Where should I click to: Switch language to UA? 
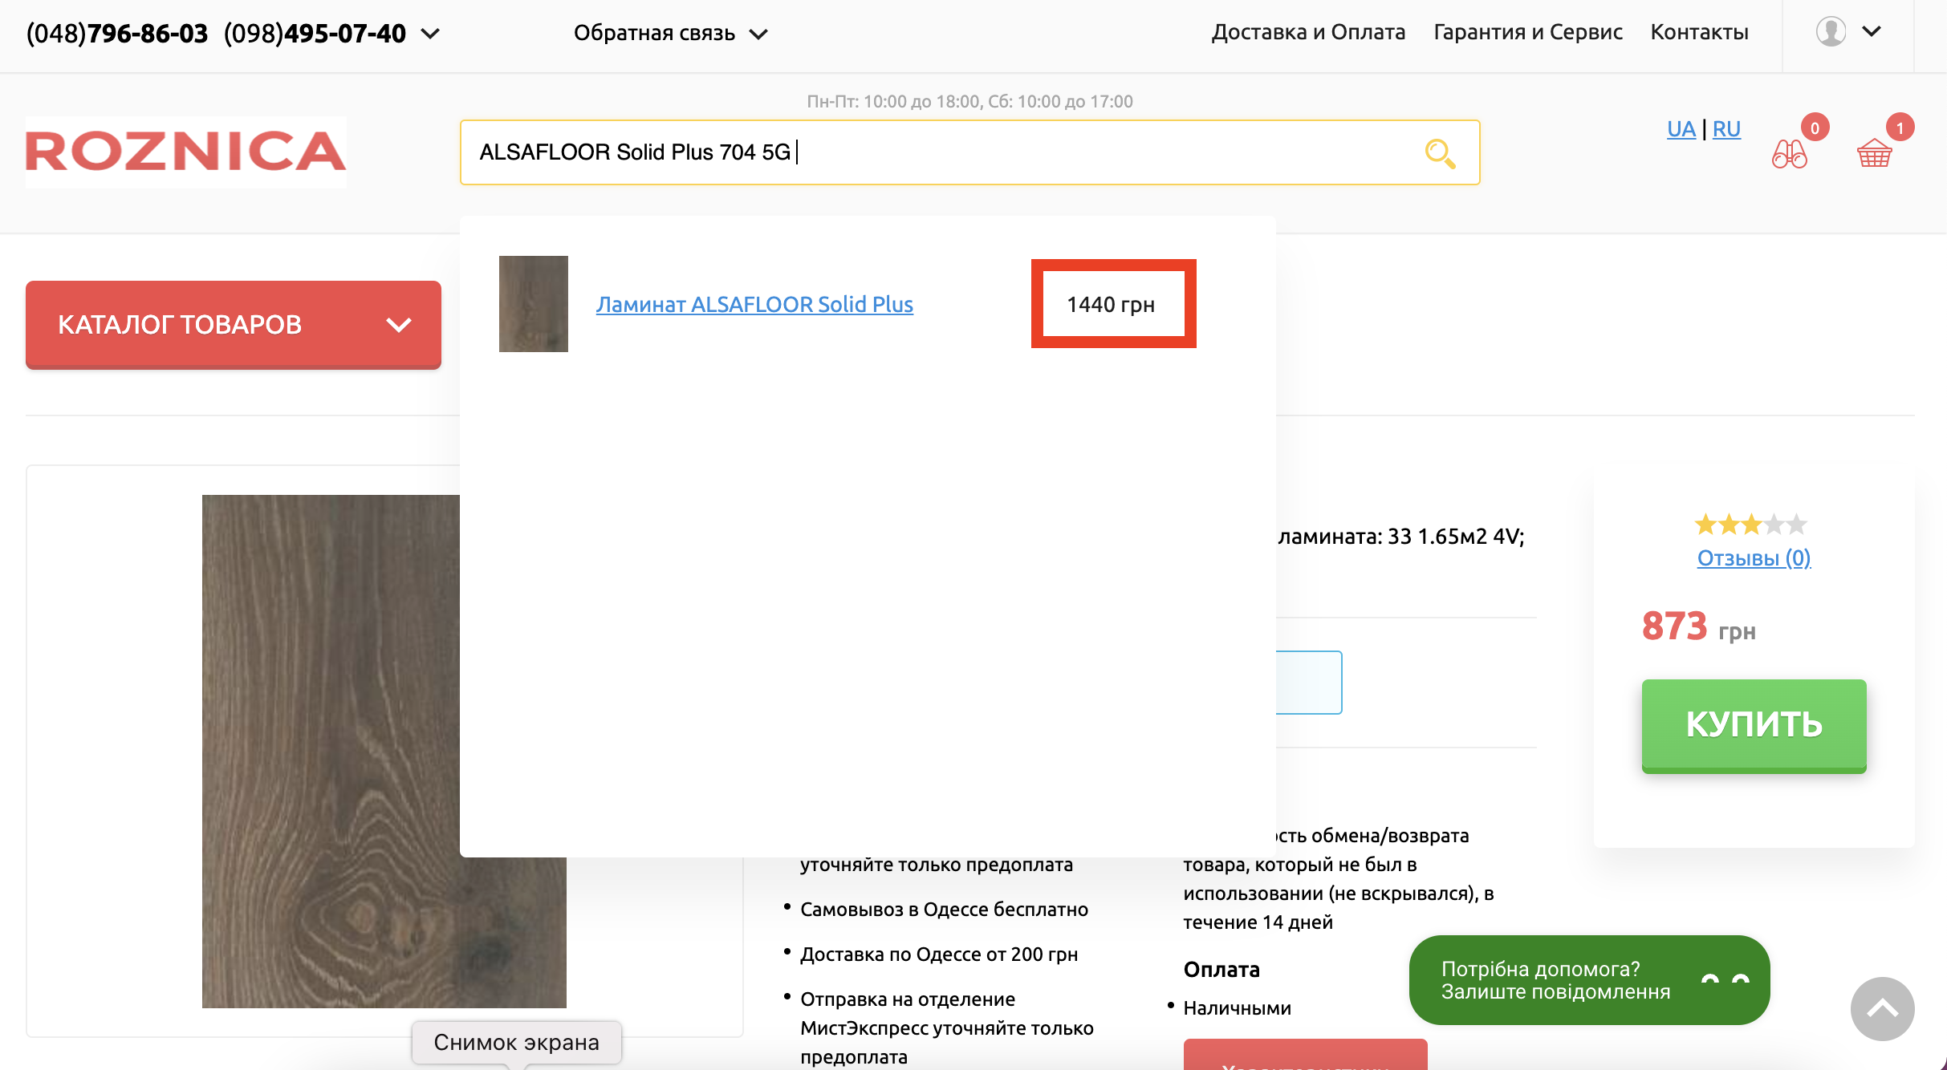(x=1681, y=129)
